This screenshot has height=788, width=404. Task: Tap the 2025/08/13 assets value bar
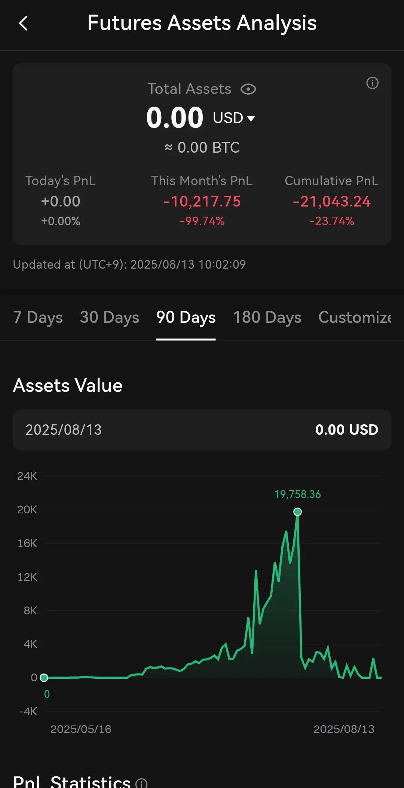[202, 430]
